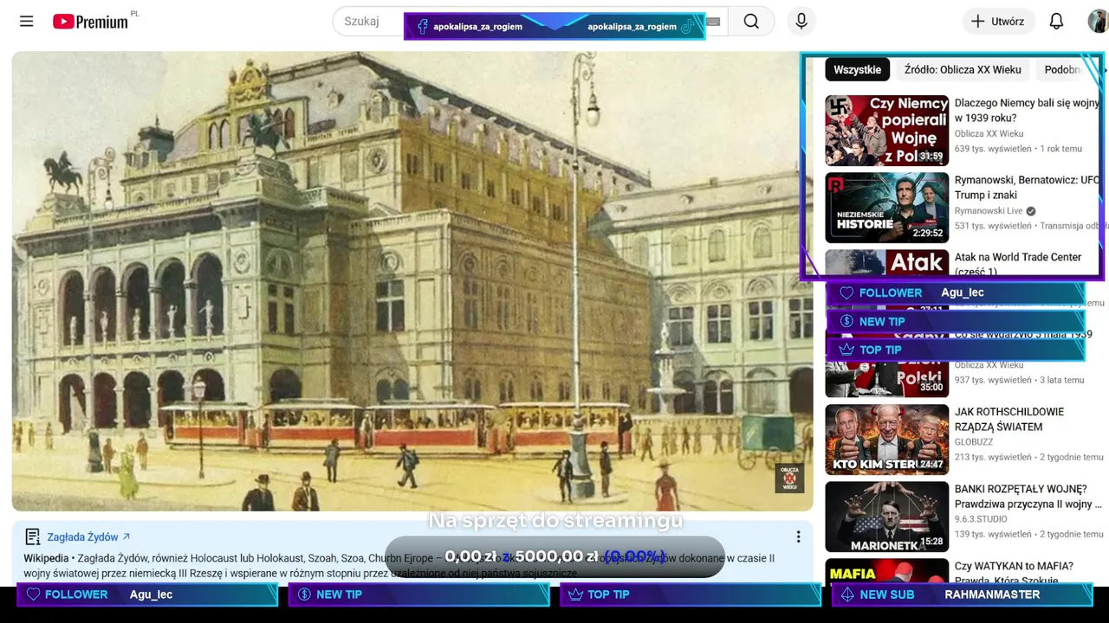
Task: Click the NEW TIP coin icon in bottom bar
Action: [304, 594]
